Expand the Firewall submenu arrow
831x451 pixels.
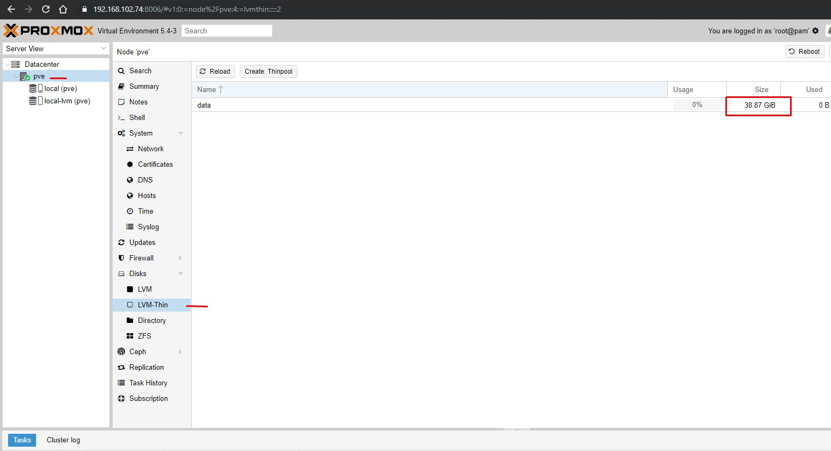(x=181, y=258)
